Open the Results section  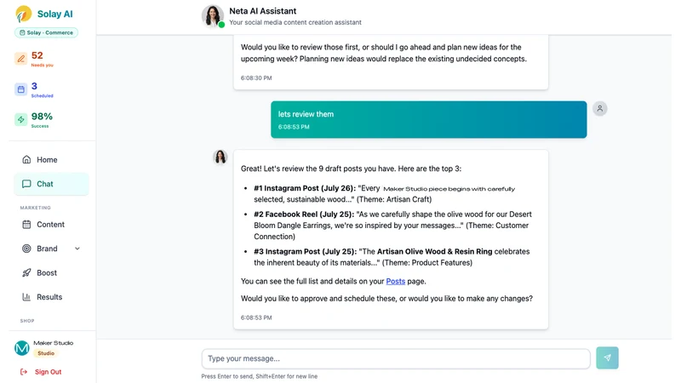point(51,297)
